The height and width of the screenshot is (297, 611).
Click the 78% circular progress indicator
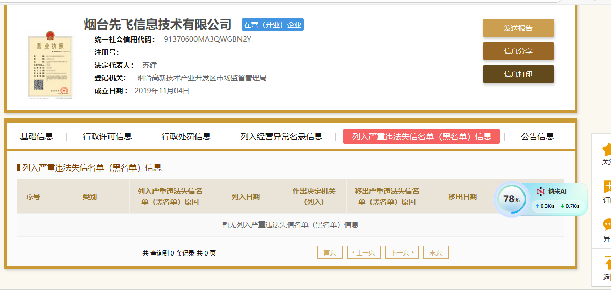(x=511, y=199)
